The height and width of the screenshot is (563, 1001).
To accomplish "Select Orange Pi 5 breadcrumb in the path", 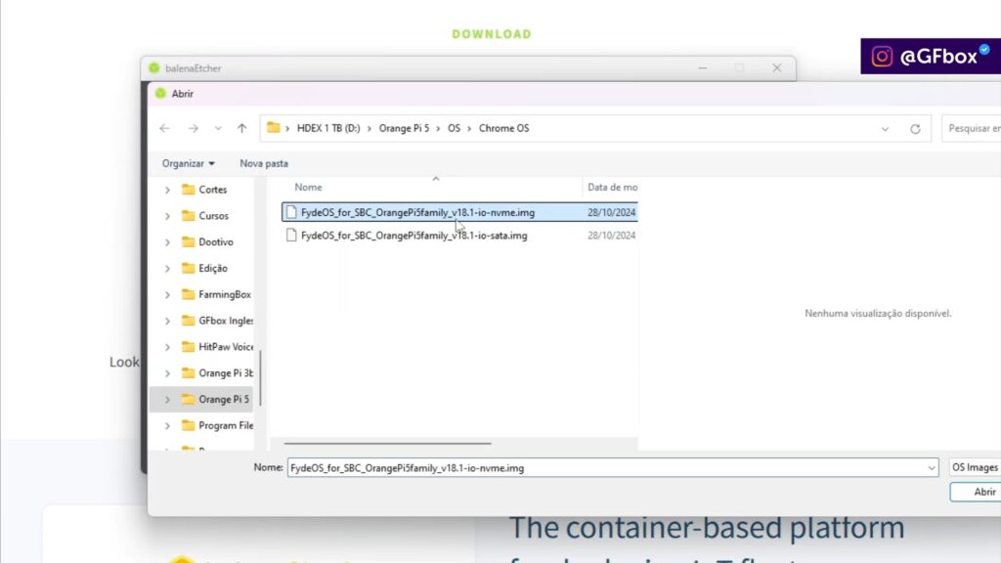I will 404,128.
